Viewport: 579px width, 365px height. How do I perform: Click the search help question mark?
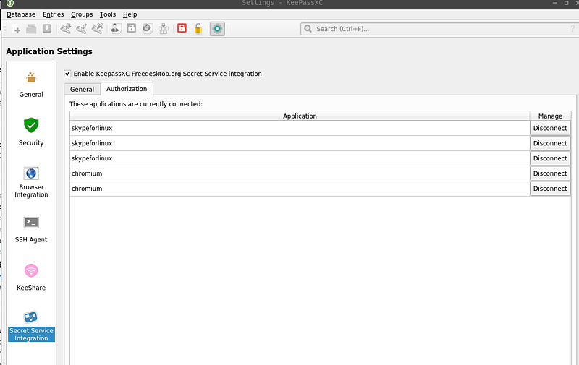(x=572, y=29)
